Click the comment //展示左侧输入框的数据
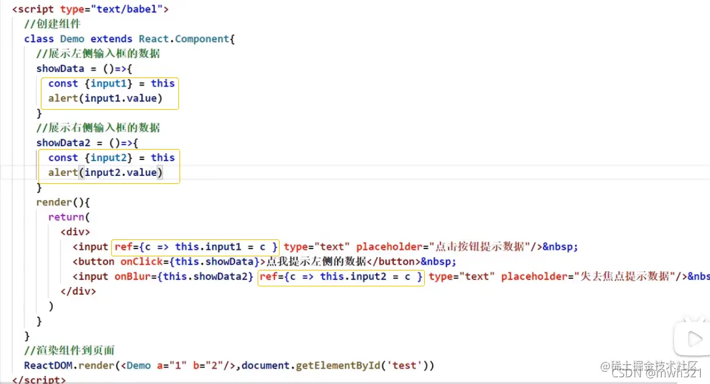Screen dimensions: 710x384 pos(98,54)
